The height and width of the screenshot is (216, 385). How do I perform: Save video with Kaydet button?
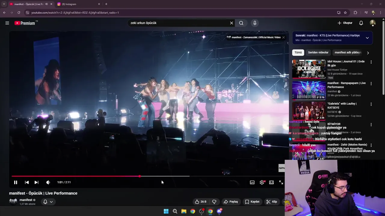point(252,202)
